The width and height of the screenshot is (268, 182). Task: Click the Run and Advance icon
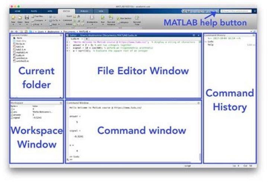[111, 17]
